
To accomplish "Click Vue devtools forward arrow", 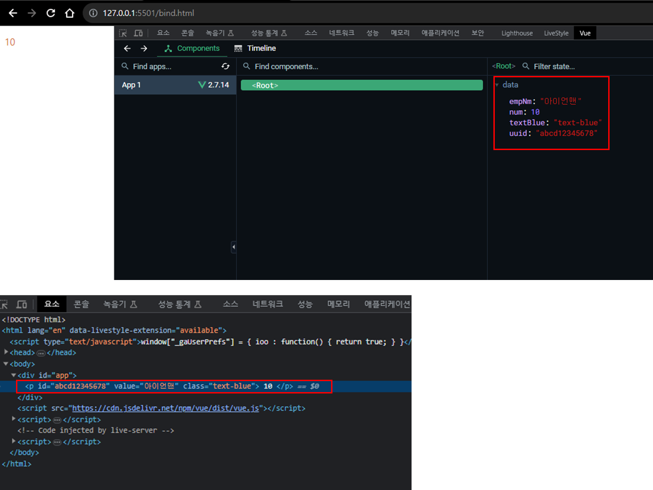I will coord(144,48).
